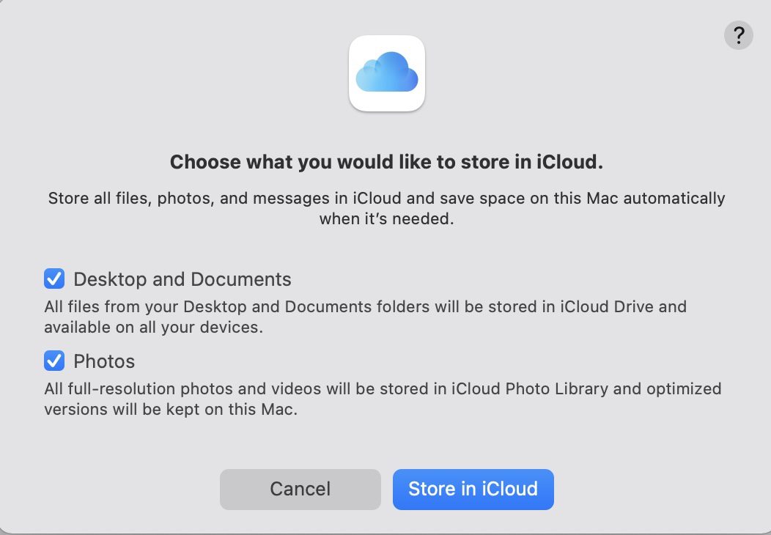Click the iCloud cloud icon
The image size is (771, 535).
click(x=387, y=73)
